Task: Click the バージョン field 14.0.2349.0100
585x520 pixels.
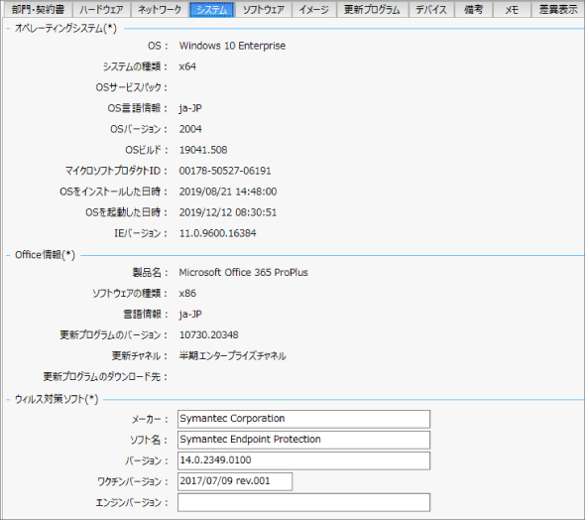Action: coord(303,460)
